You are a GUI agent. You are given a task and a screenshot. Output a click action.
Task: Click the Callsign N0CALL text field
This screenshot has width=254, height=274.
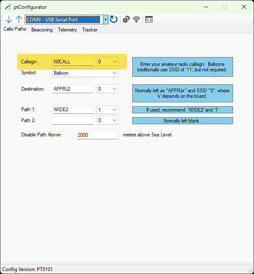click(73, 62)
